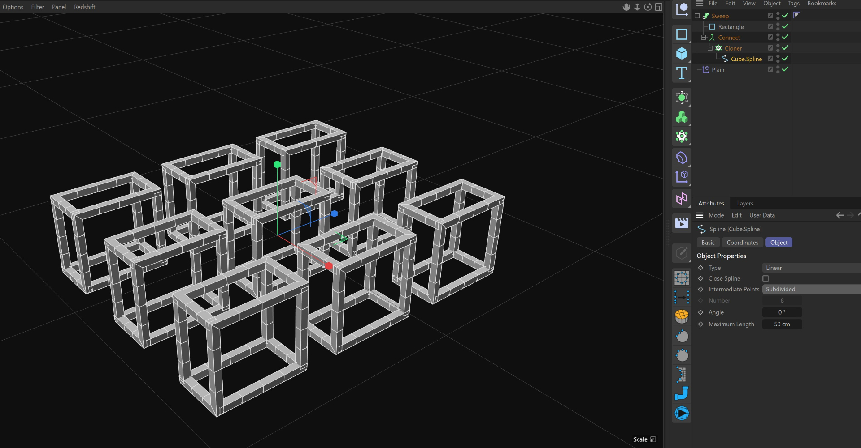
Task: Select the Cube primitive icon
Action: pyautogui.click(x=682, y=53)
